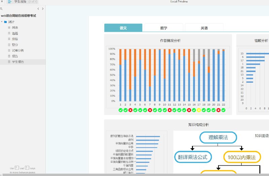Click the 翻译乘法公式 knowledge node
This screenshot has height=176, width=269.
pos(193,157)
